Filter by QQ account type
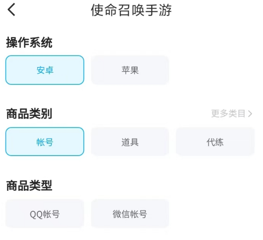The image size is (263, 240). coord(45,214)
